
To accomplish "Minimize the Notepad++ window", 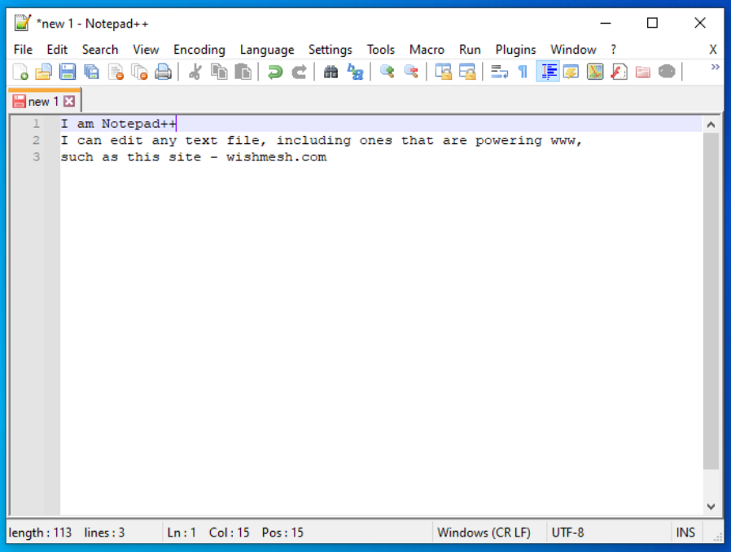I will tap(605, 23).
